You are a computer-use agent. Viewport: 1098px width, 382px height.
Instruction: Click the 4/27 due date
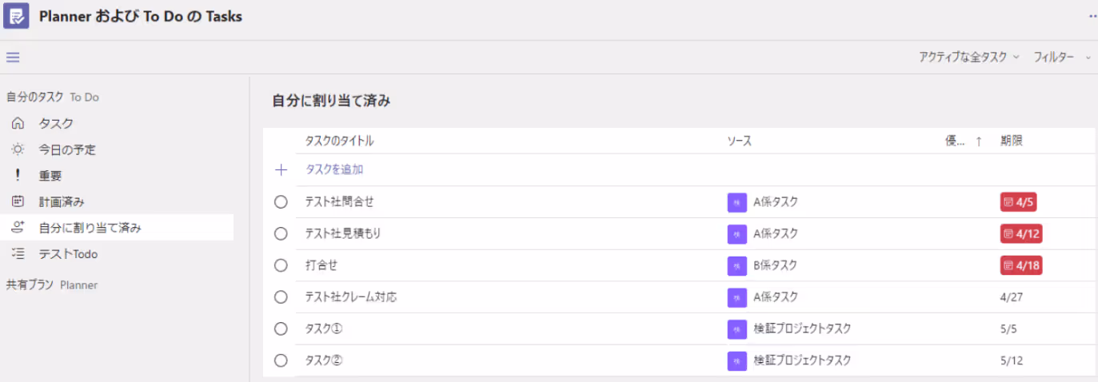[1012, 297]
